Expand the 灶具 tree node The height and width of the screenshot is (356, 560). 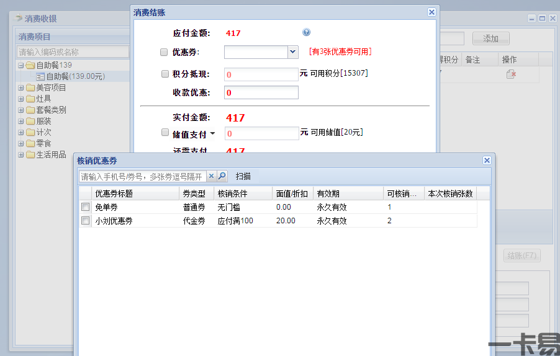click(20, 99)
